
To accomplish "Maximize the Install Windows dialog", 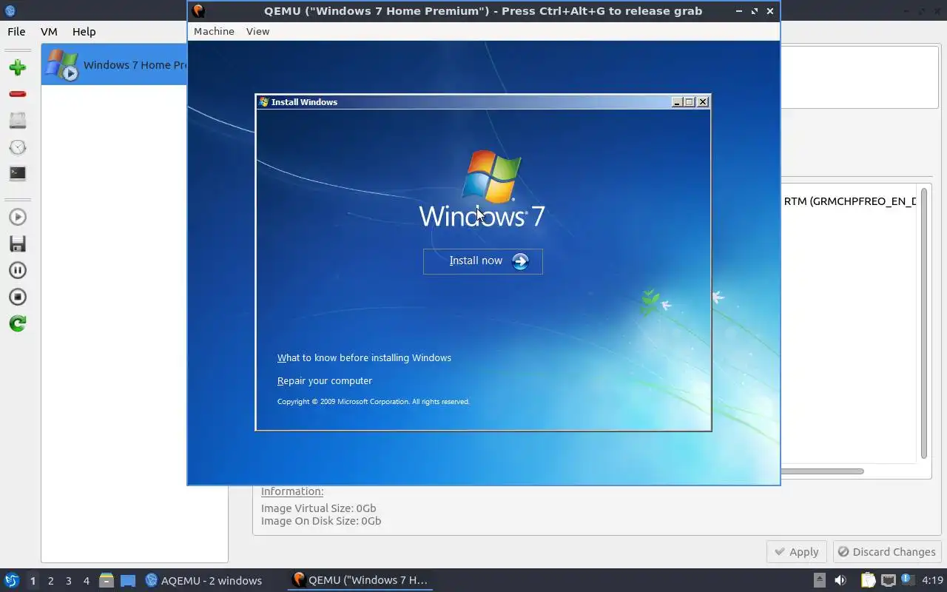I will 690,102.
